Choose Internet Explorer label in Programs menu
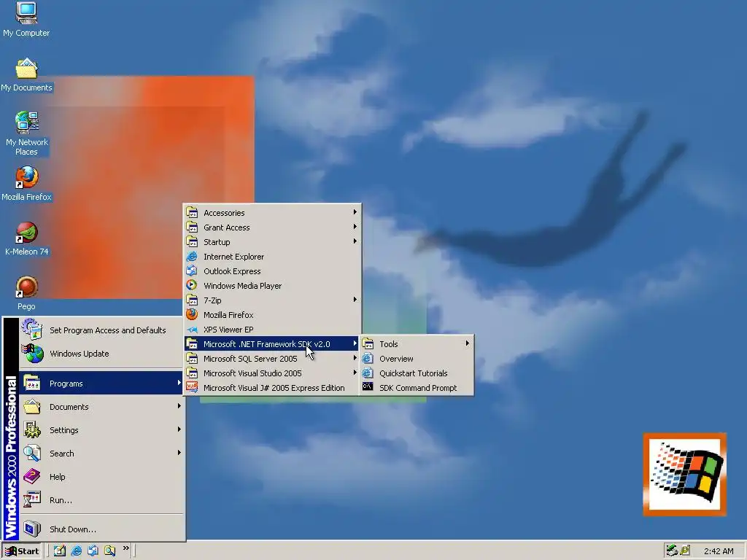 [x=233, y=256]
